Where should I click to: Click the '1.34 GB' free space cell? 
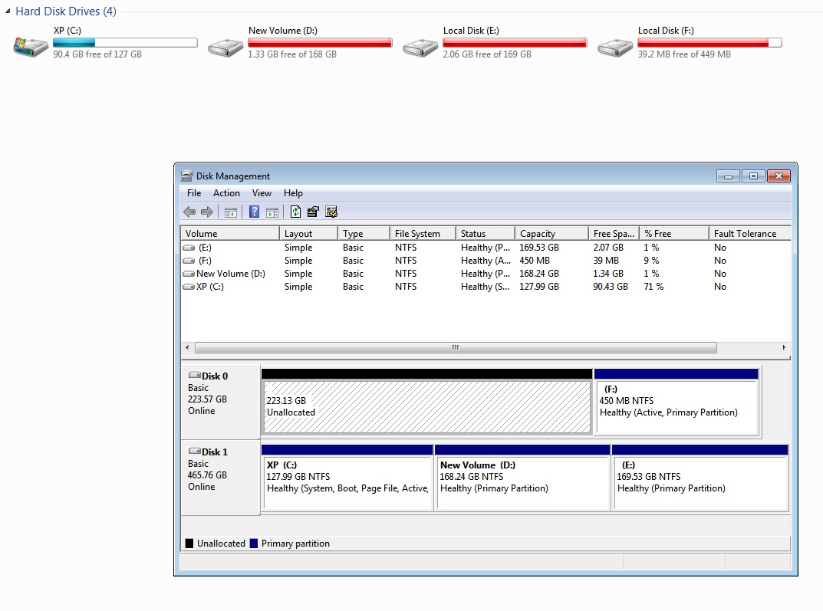608,274
